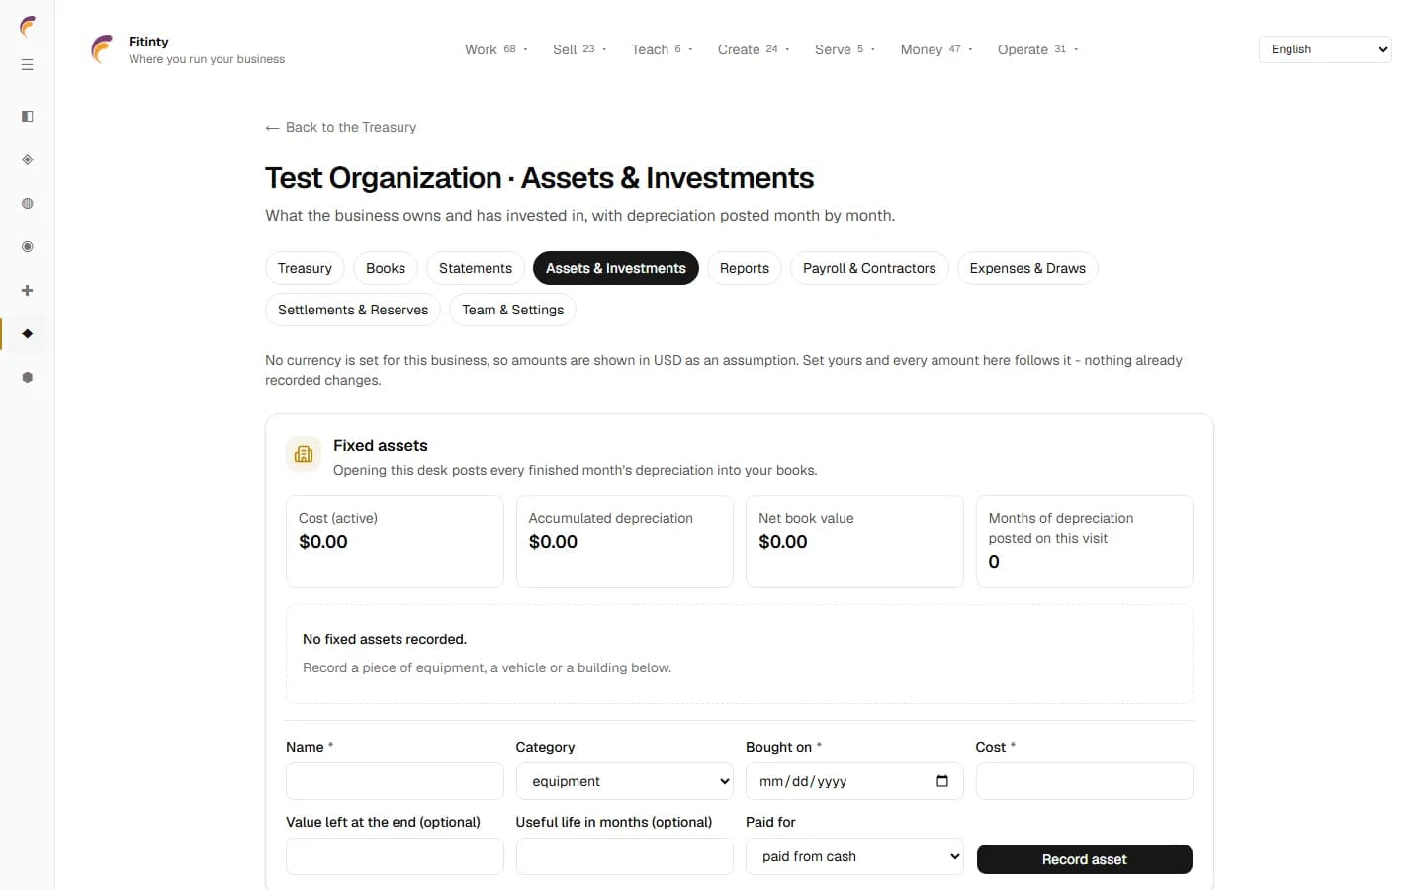The width and height of the screenshot is (1424, 890).
Task: Expand the Serve menu
Action: 845,49
